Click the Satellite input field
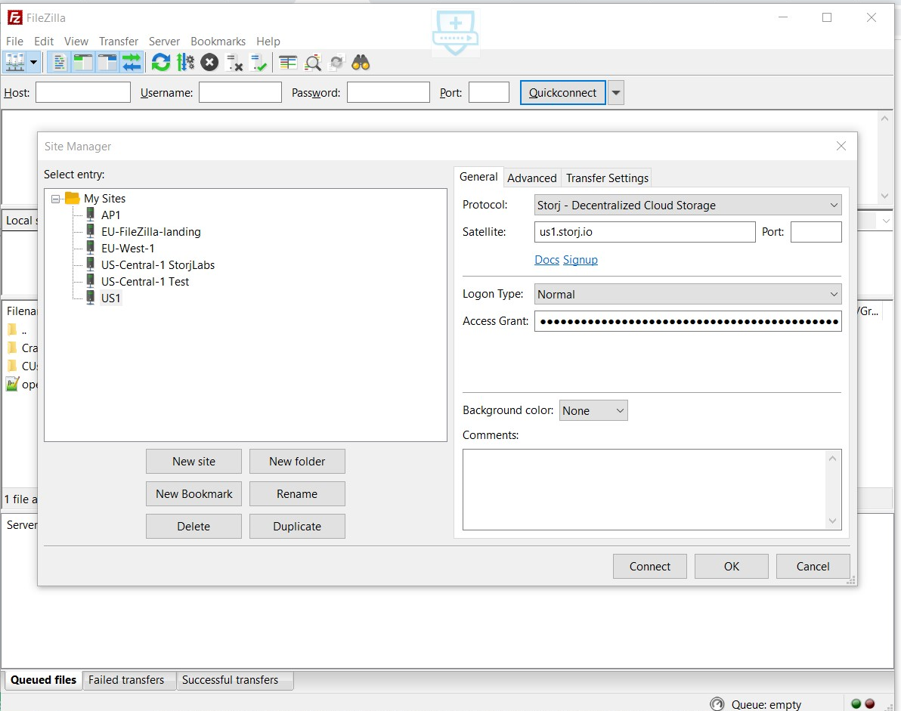 pos(645,232)
